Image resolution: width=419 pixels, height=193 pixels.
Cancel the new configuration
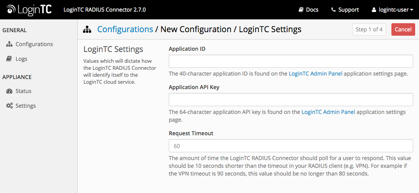click(x=403, y=29)
